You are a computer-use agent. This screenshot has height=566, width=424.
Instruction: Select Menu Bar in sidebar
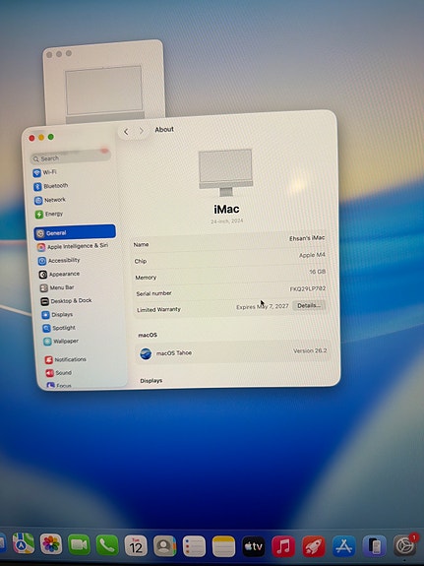tap(57, 287)
